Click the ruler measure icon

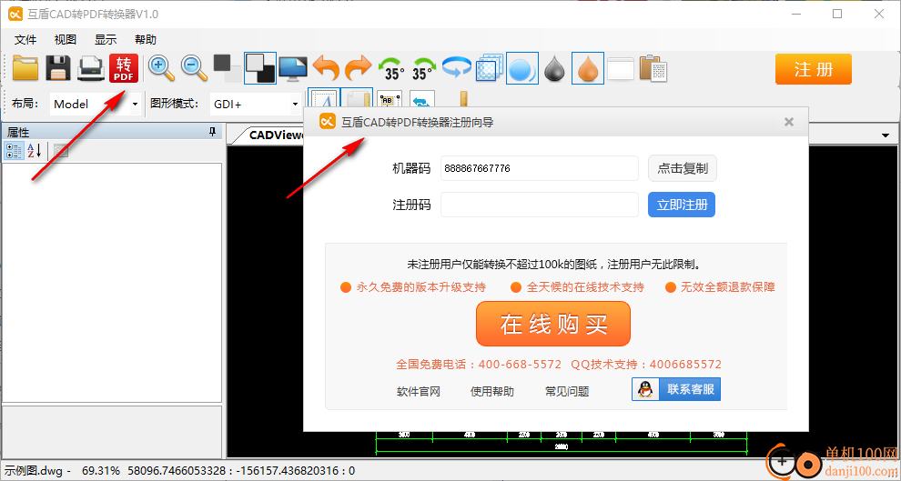coord(464,100)
